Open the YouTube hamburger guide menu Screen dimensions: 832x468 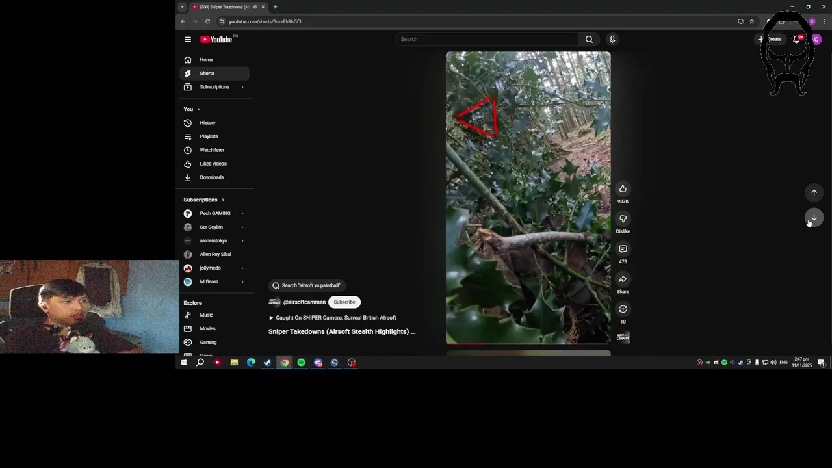(187, 39)
